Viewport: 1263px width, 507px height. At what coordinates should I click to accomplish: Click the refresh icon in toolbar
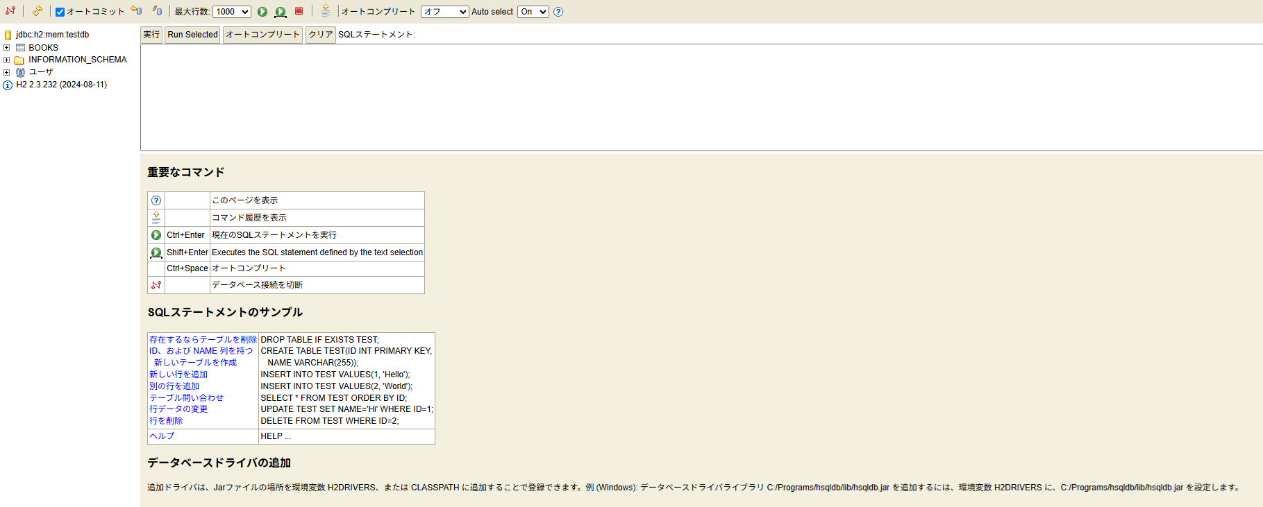37,11
